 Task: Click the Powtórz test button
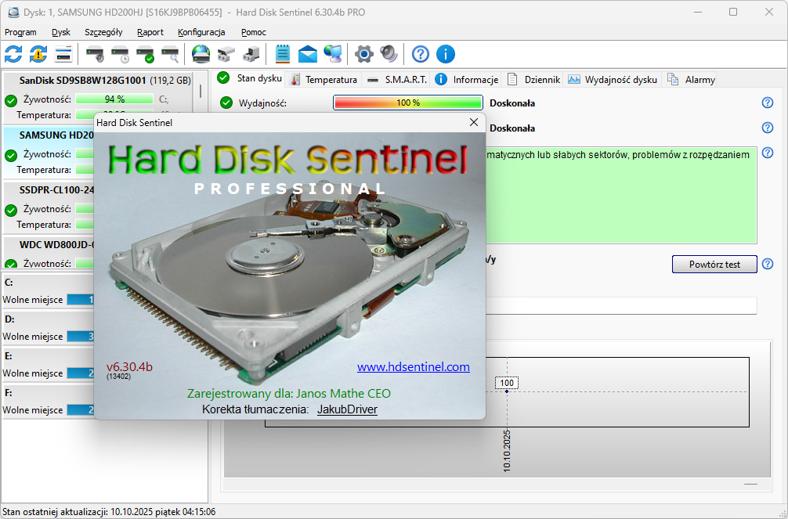coord(714,265)
